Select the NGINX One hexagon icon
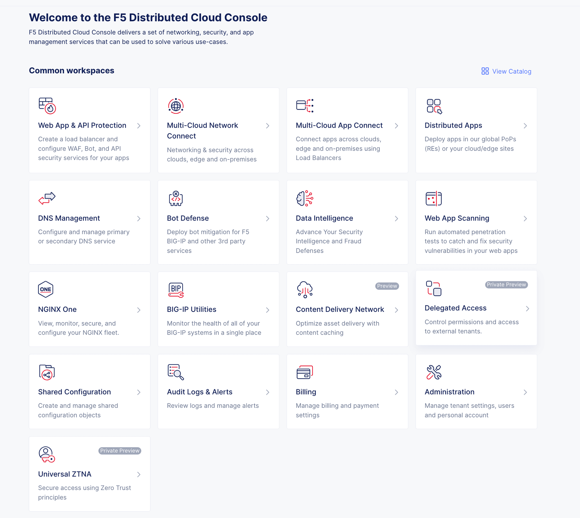Screen dimensions: 580x518 click(x=45, y=289)
